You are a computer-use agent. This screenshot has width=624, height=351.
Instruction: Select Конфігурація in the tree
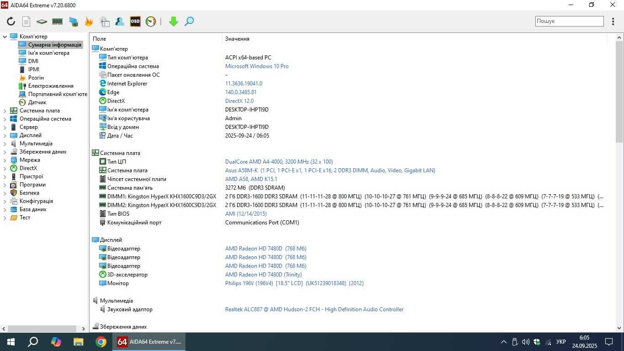36,201
